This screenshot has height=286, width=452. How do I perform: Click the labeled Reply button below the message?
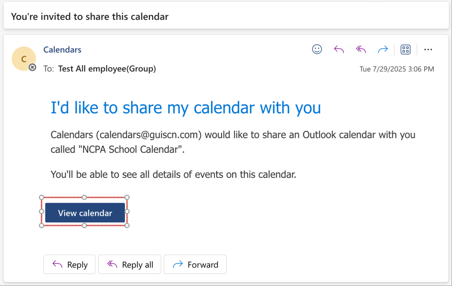click(x=70, y=264)
